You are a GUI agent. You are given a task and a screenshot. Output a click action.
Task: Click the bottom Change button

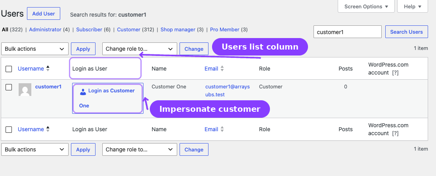pyautogui.click(x=194, y=149)
